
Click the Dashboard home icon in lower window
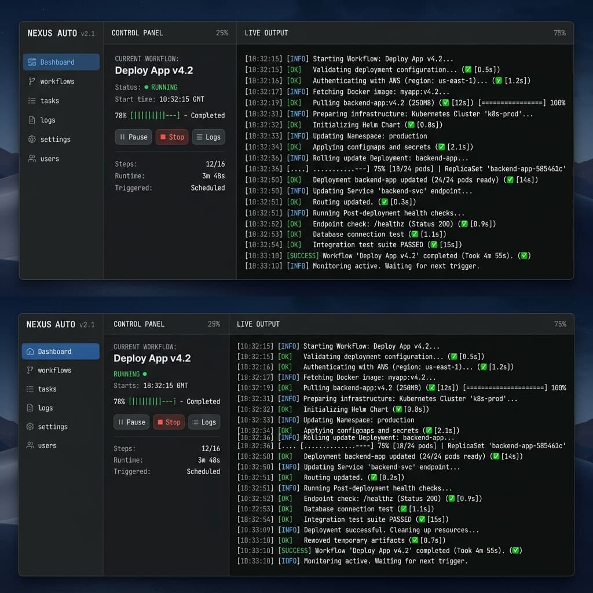pyautogui.click(x=30, y=352)
